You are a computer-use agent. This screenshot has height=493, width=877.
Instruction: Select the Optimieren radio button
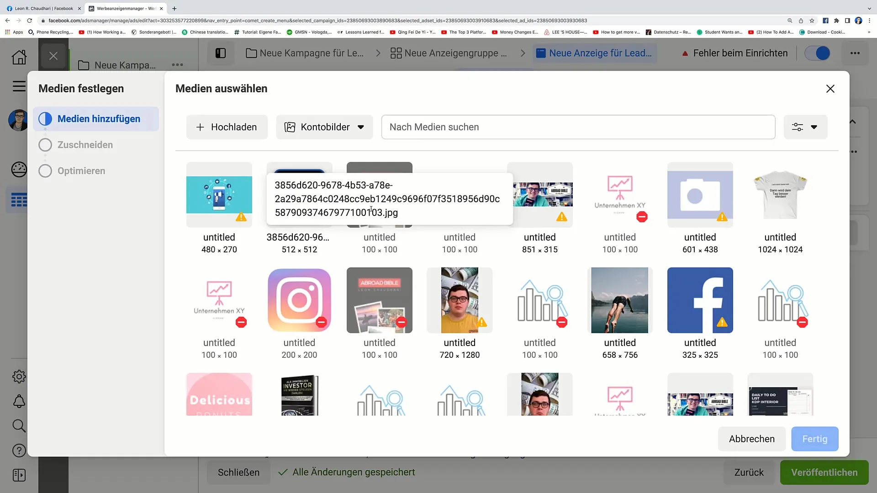46,171
